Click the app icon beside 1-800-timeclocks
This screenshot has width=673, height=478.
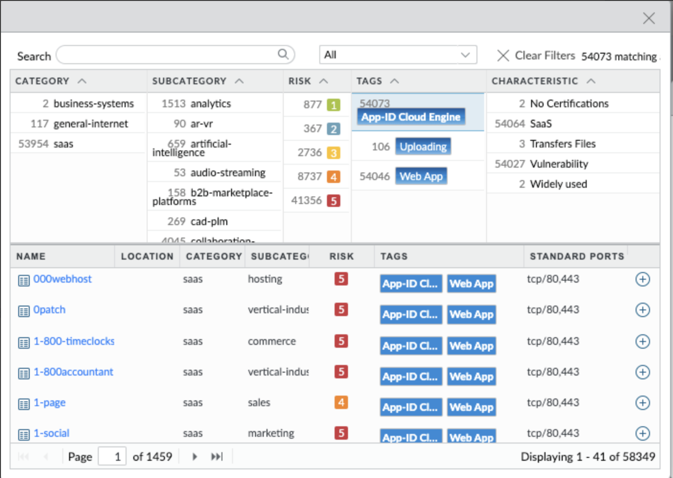click(x=23, y=343)
